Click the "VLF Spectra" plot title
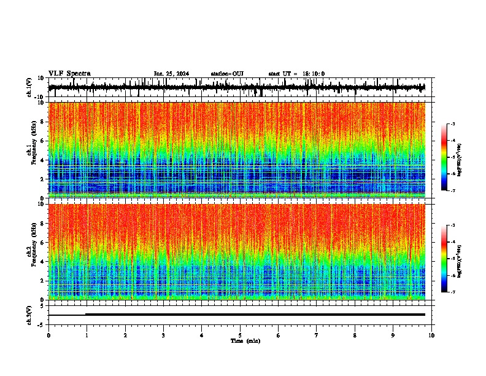Screen dimensions: 486x376 point(69,74)
